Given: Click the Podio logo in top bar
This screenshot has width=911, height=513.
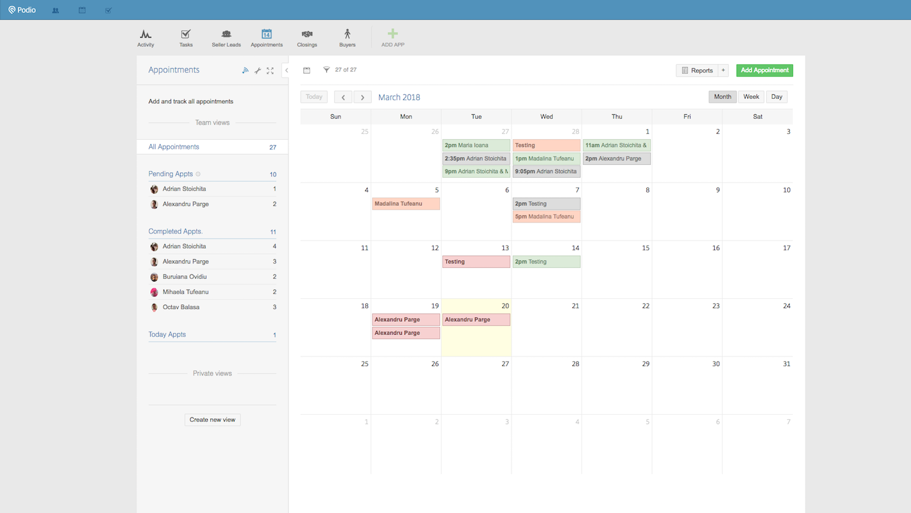Looking at the screenshot, I should tap(22, 10).
